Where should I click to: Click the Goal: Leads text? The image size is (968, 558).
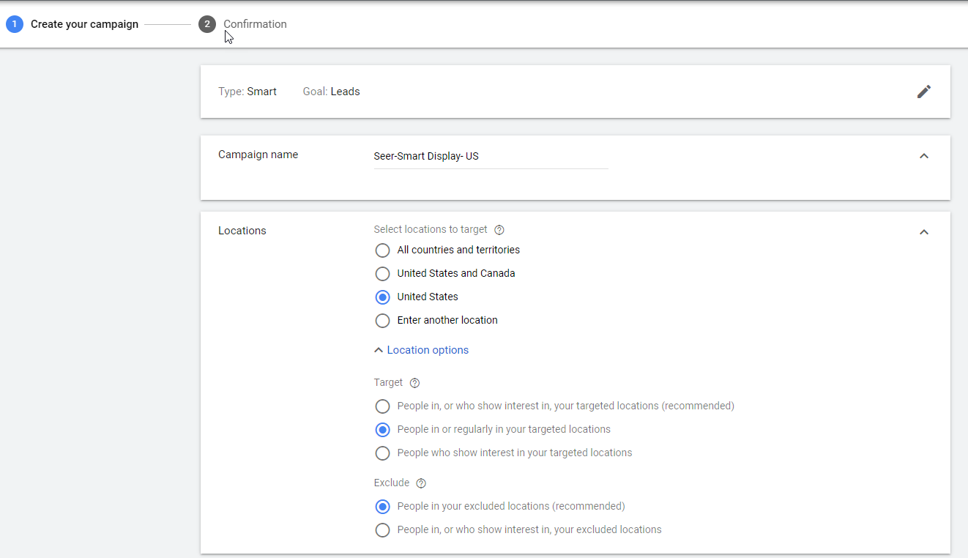point(331,92)
